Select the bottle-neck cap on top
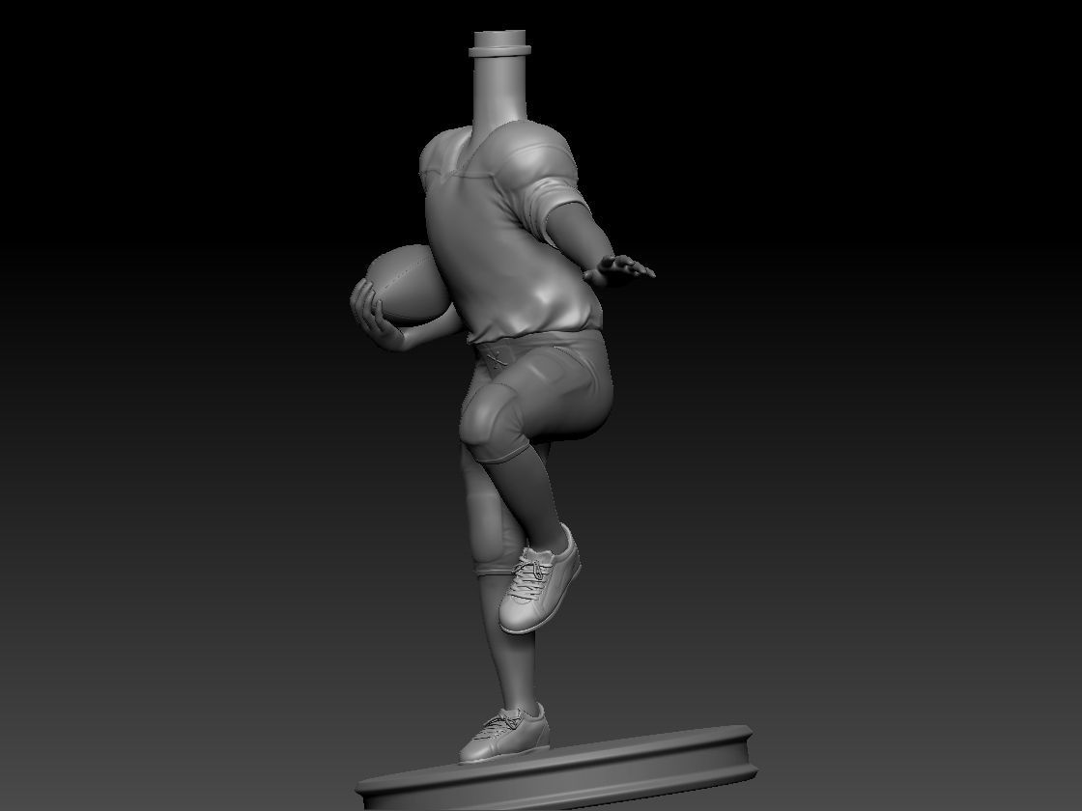The image size is (1082, 811). [500, 43]
